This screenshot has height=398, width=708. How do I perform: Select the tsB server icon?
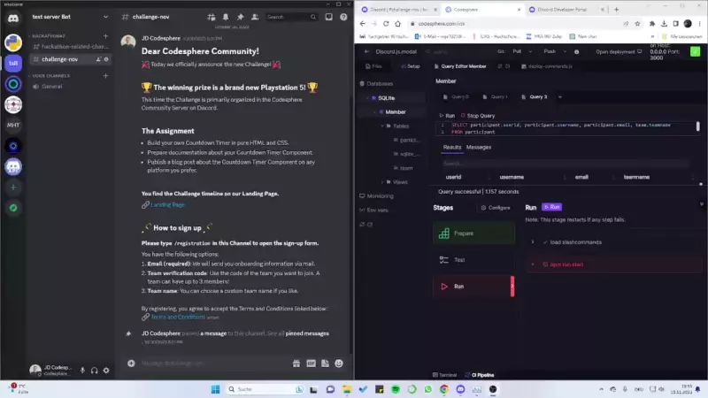pyautogui.click(x=13, y=63)
